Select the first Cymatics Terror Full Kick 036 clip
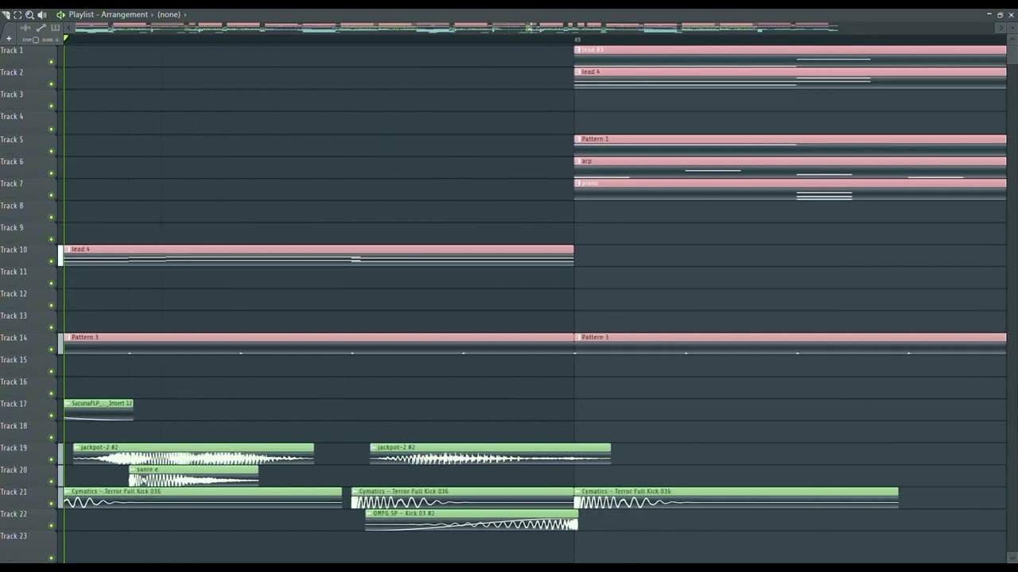1018x572 pixels. click(203, 497)
